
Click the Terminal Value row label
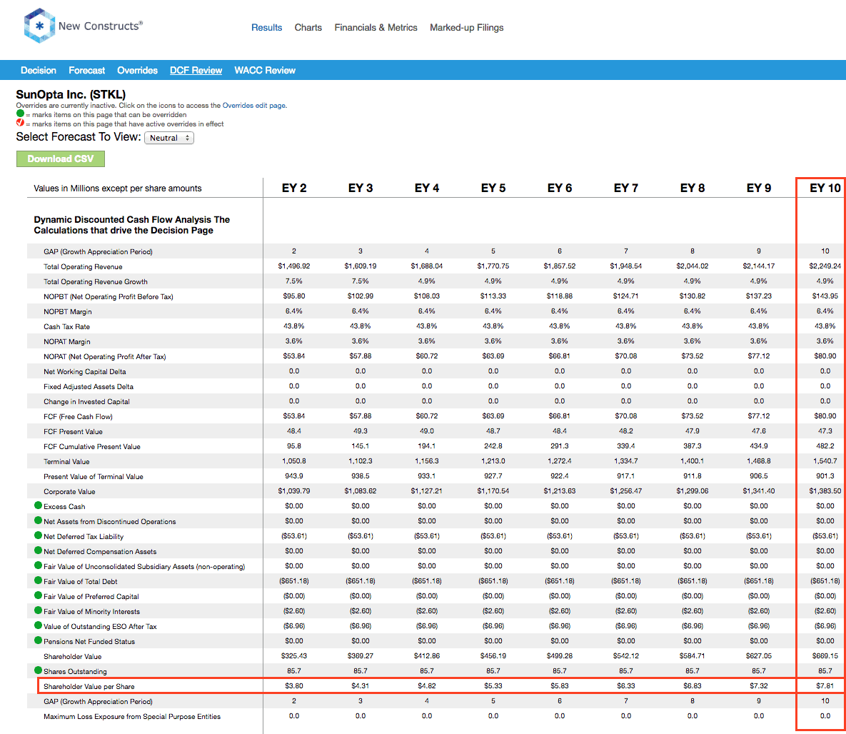66,461
